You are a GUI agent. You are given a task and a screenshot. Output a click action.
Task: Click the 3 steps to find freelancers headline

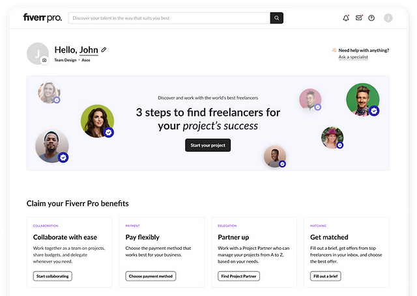coord(208,119)
